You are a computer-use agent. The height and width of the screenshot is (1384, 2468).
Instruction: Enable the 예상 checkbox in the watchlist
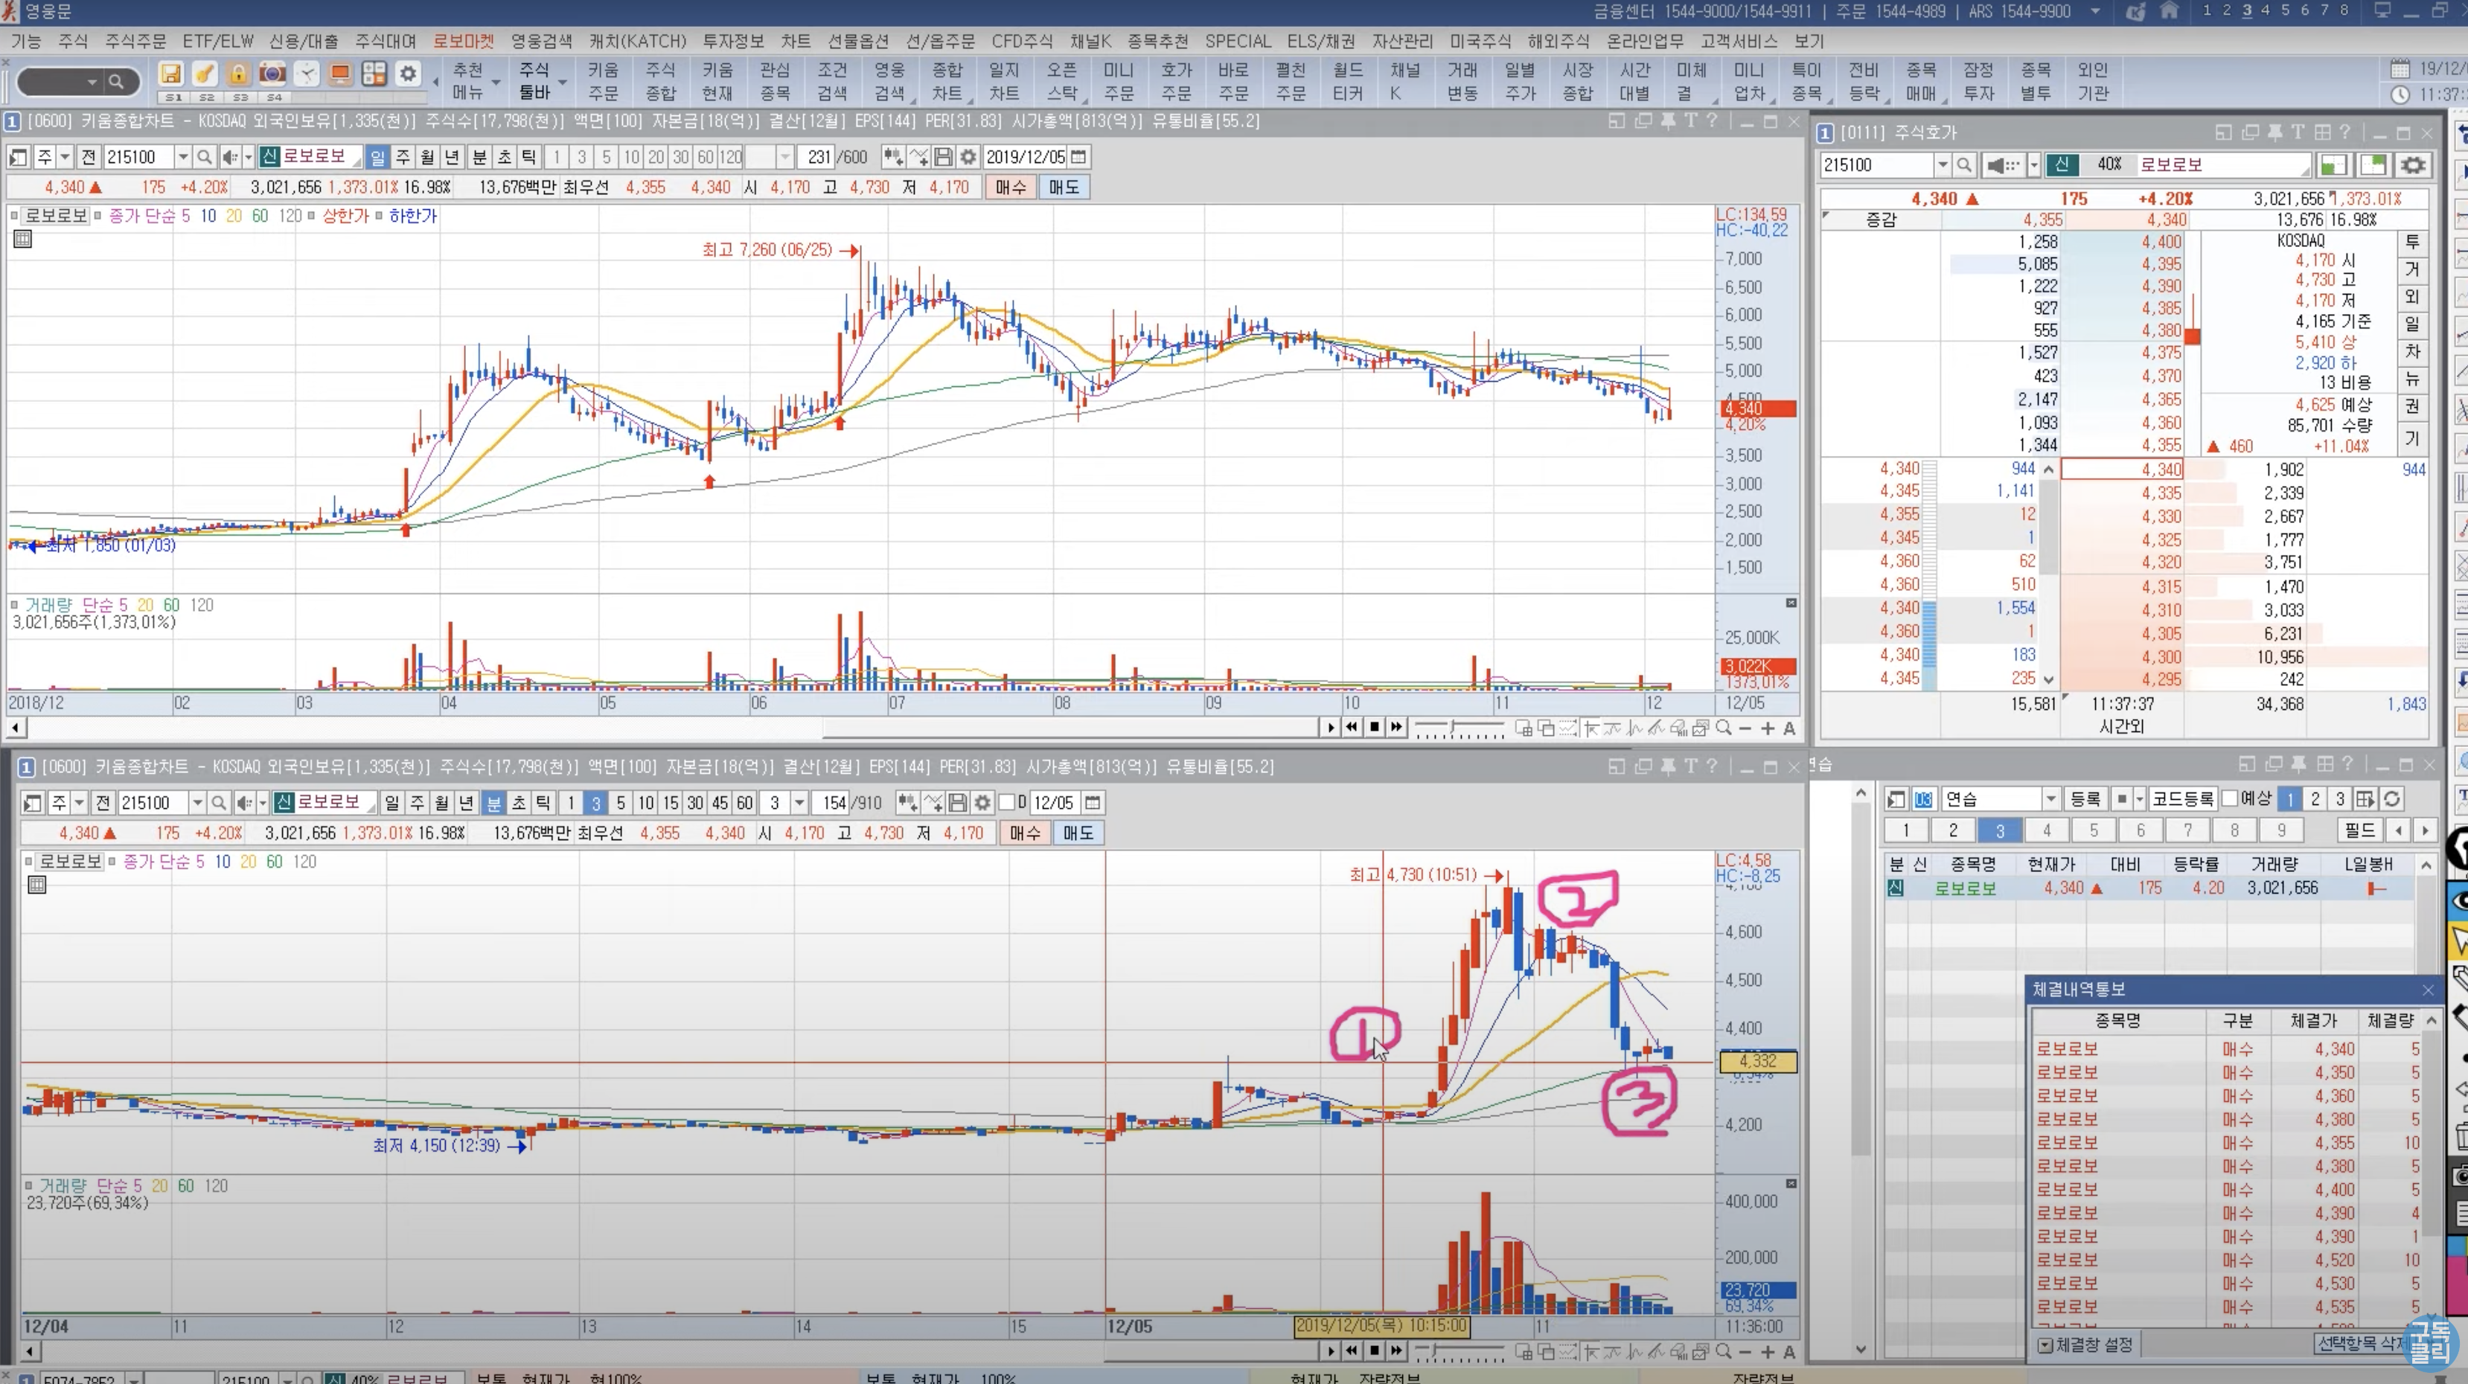(2229, 799)
